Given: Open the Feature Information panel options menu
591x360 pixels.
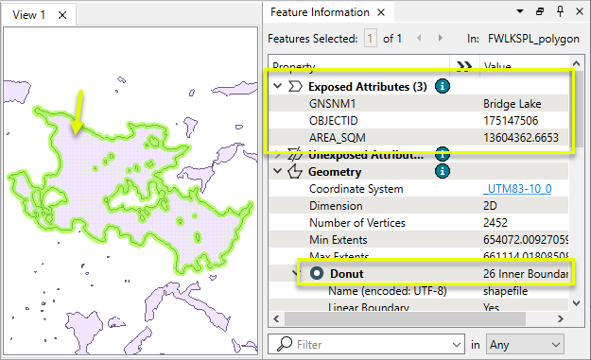Looking at the screenshot, I should (x=520, y=11).
